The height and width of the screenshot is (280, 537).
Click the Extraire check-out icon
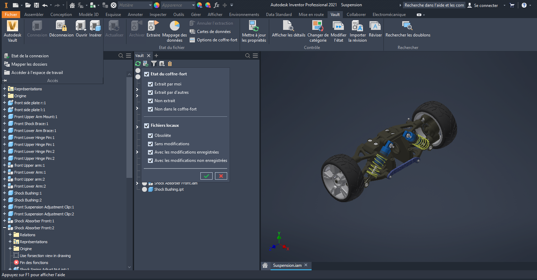click(153, 29)
